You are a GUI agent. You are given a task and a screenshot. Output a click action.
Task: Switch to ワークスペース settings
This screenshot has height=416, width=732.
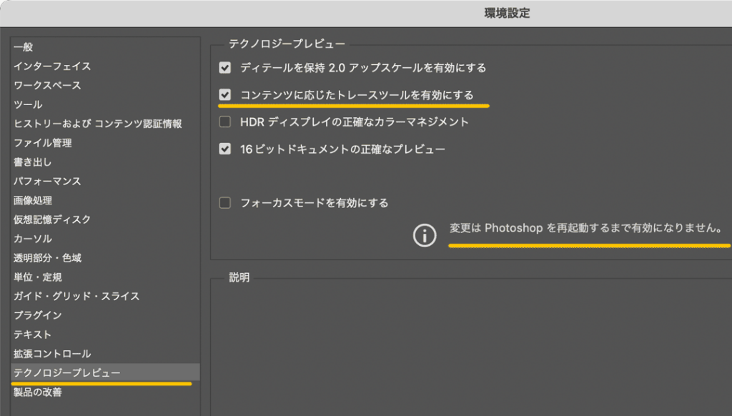point(47,86)
